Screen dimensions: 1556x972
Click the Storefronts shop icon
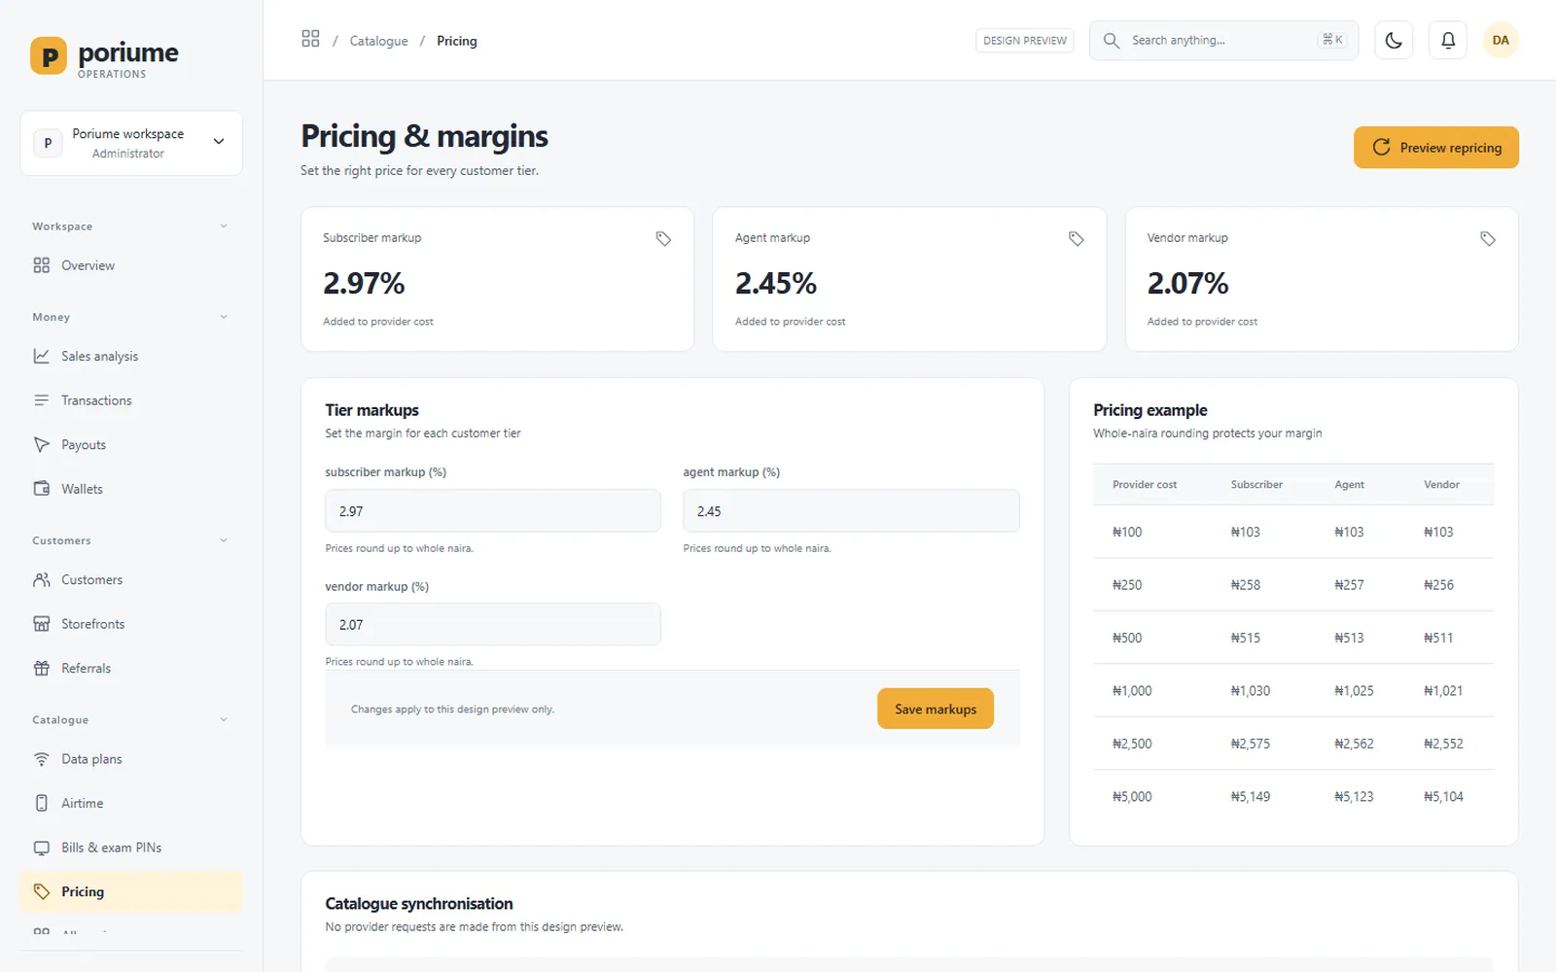[41, 624]
